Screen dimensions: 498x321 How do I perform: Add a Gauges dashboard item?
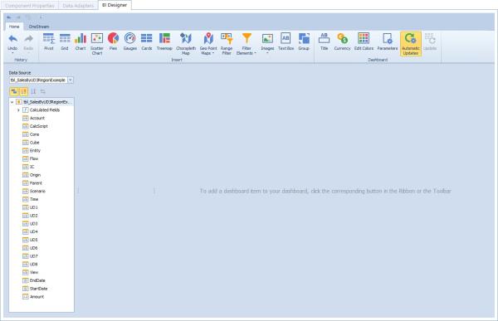pos(130,41)
